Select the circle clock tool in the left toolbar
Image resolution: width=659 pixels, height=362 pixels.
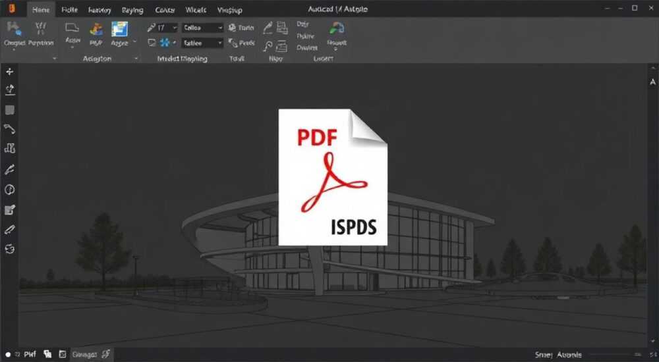pyautogui.click(x=10, y=190)
